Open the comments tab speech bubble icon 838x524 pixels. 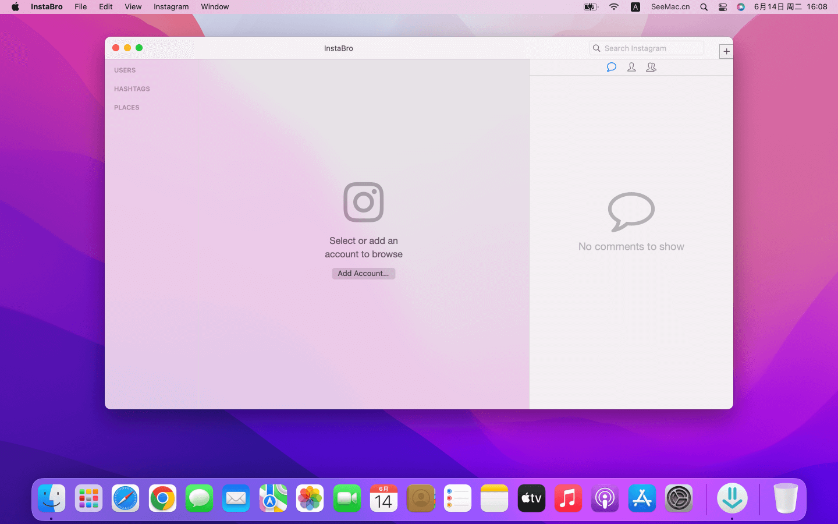point(611,68)
